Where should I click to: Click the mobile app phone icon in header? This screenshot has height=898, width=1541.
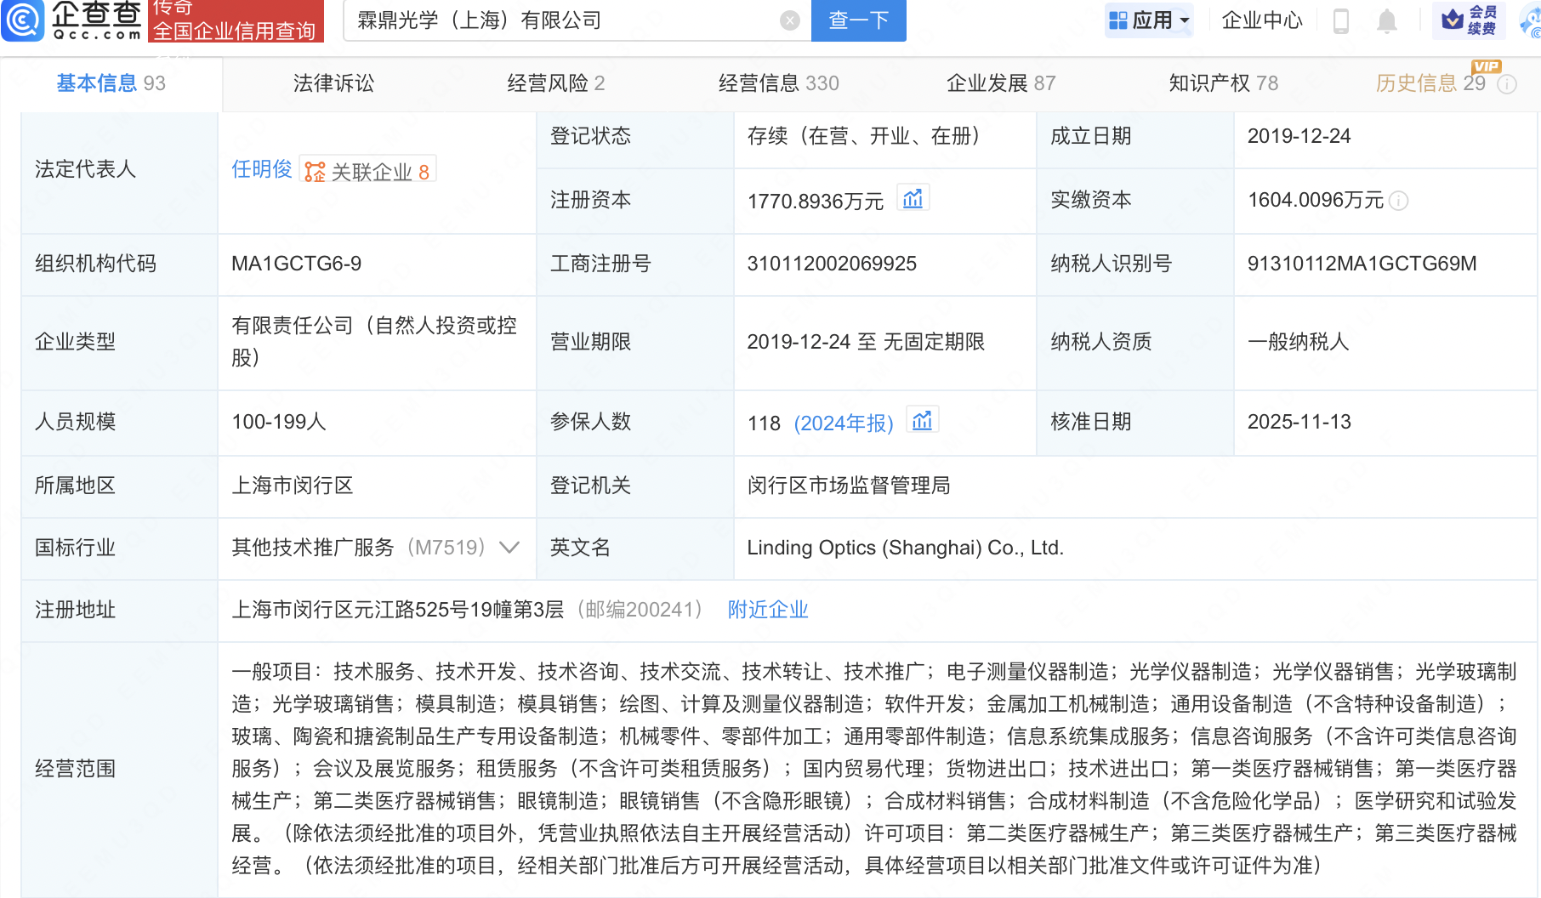tap(1341, 21)
